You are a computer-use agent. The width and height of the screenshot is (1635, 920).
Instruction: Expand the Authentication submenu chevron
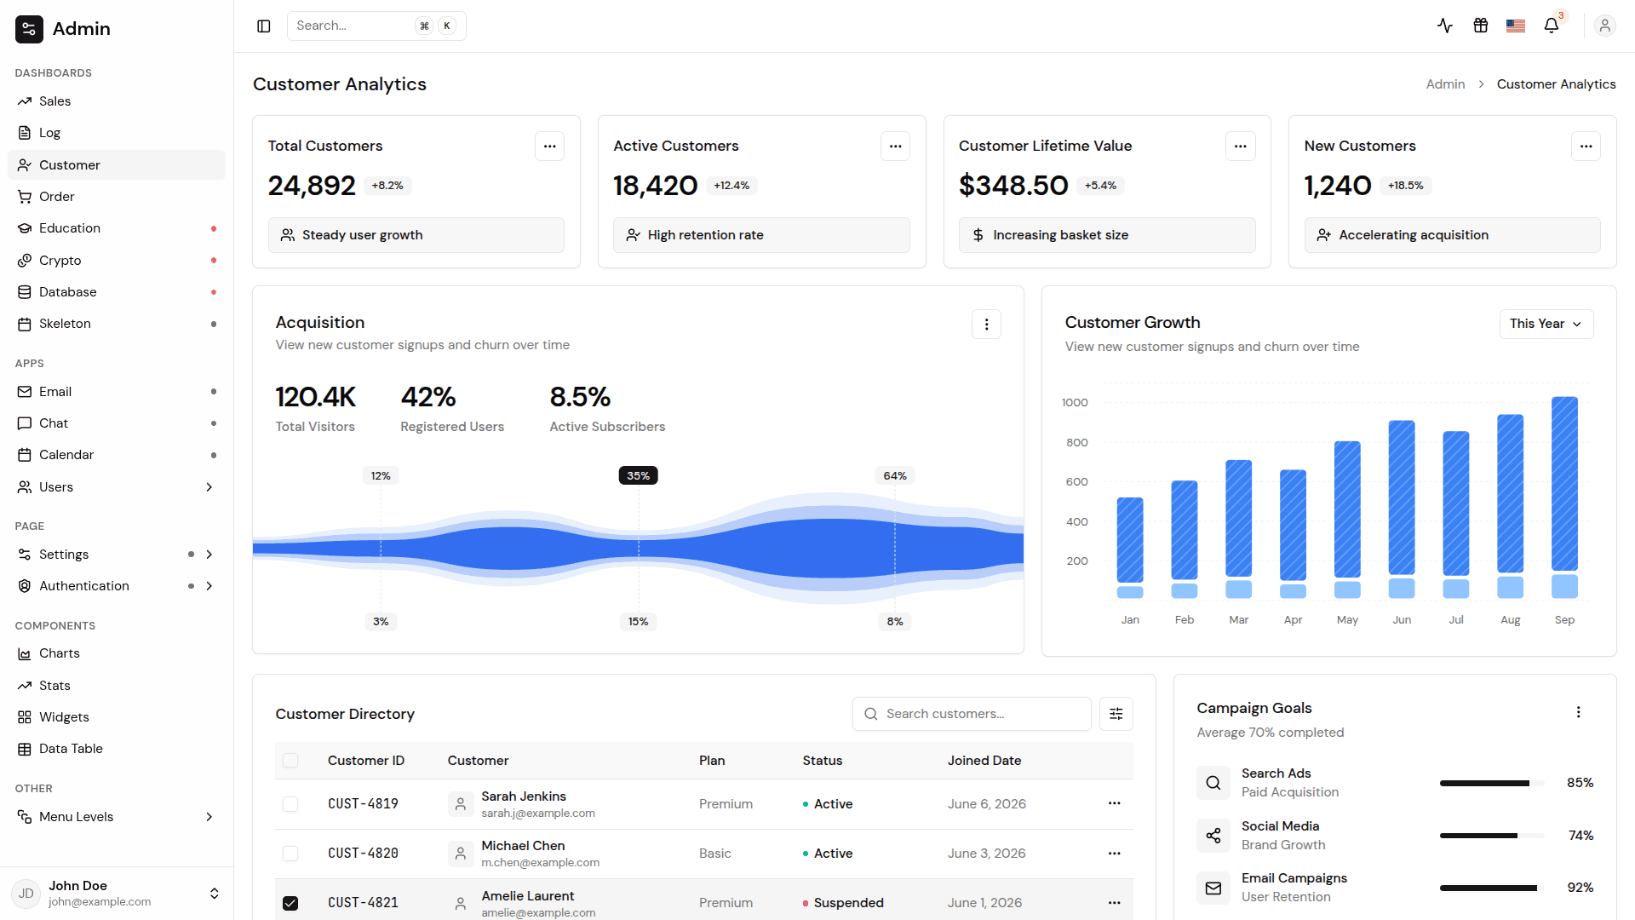(x=209, y=586)
